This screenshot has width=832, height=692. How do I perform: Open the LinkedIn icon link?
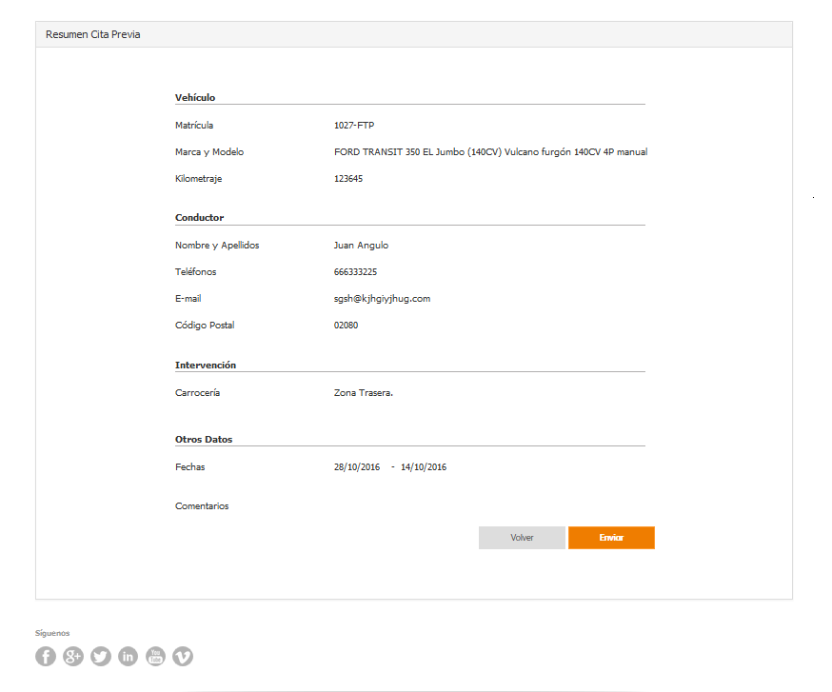pyautogui.click(x=128, y=656)
